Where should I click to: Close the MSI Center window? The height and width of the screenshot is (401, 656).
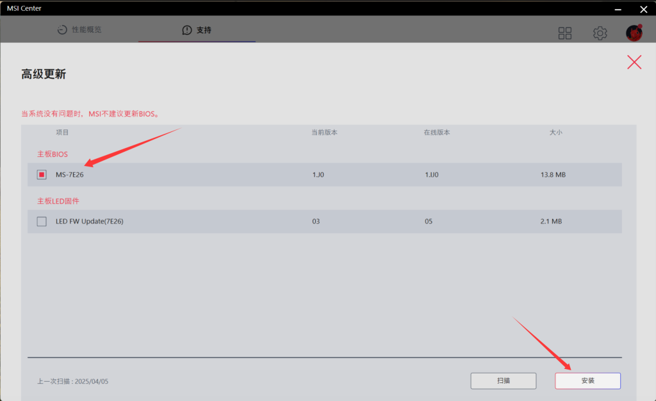(x=643, y=9)
